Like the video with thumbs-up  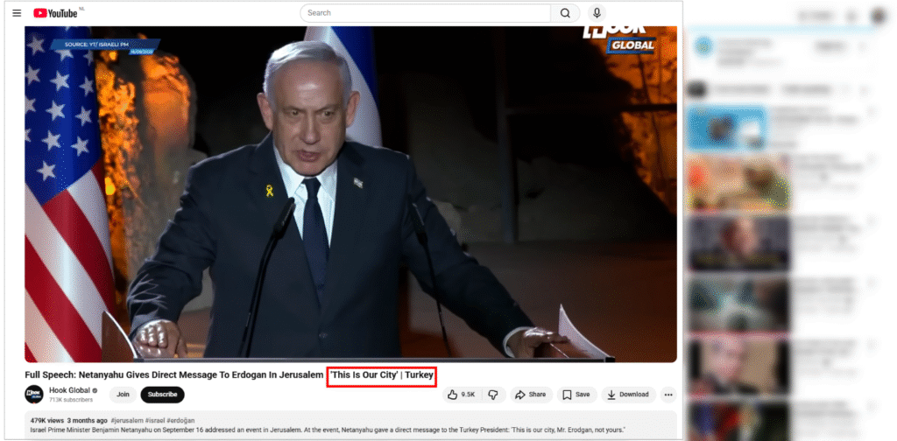click(x=462, y=395)
